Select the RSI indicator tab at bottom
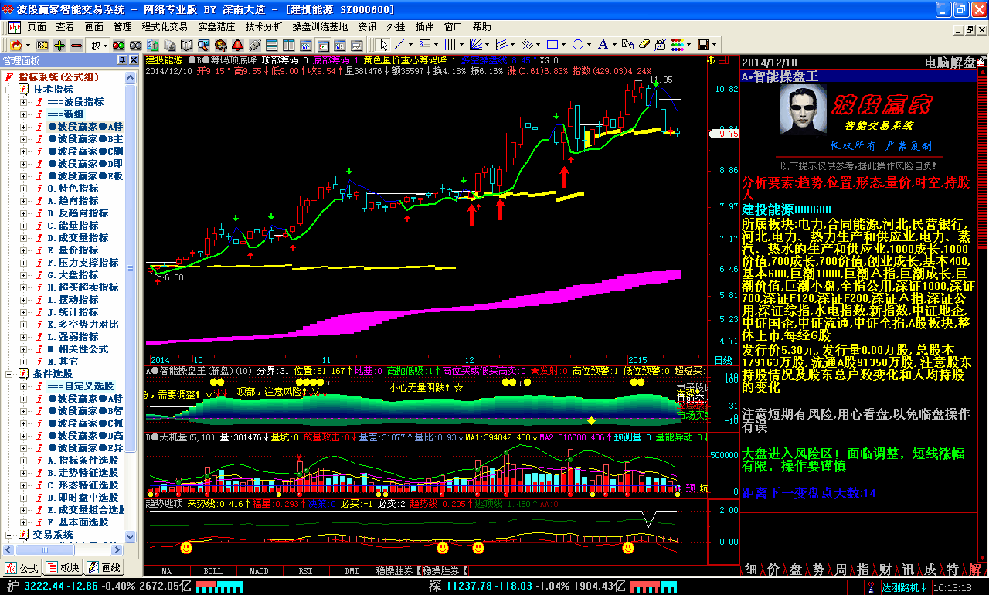The width and height of the screenshot is (989, 595). coord(305,571)
